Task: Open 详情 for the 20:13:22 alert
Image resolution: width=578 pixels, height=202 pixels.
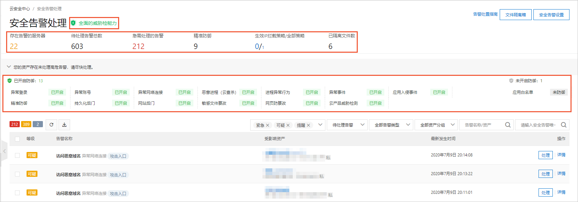Action: (x=561, y=173)
